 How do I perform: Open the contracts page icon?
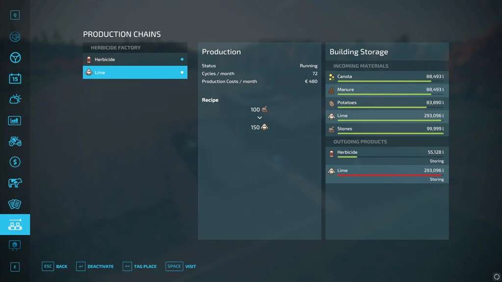pos(15,204)
